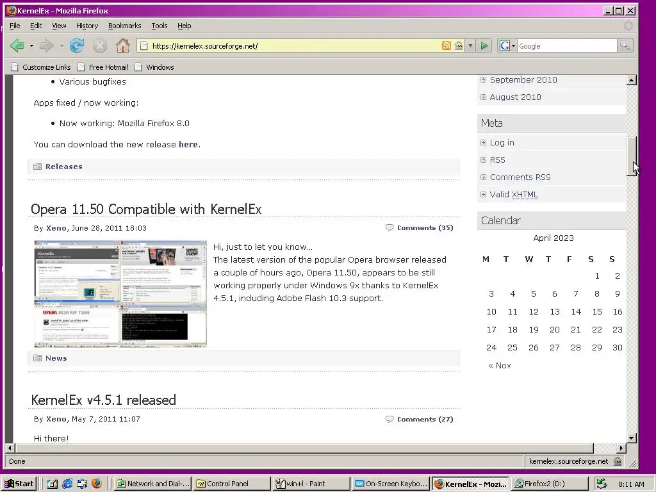This screenshot has width=656, height=492.
Task: Open the address bar history dropdown
Action: click(x=470, y=45)
